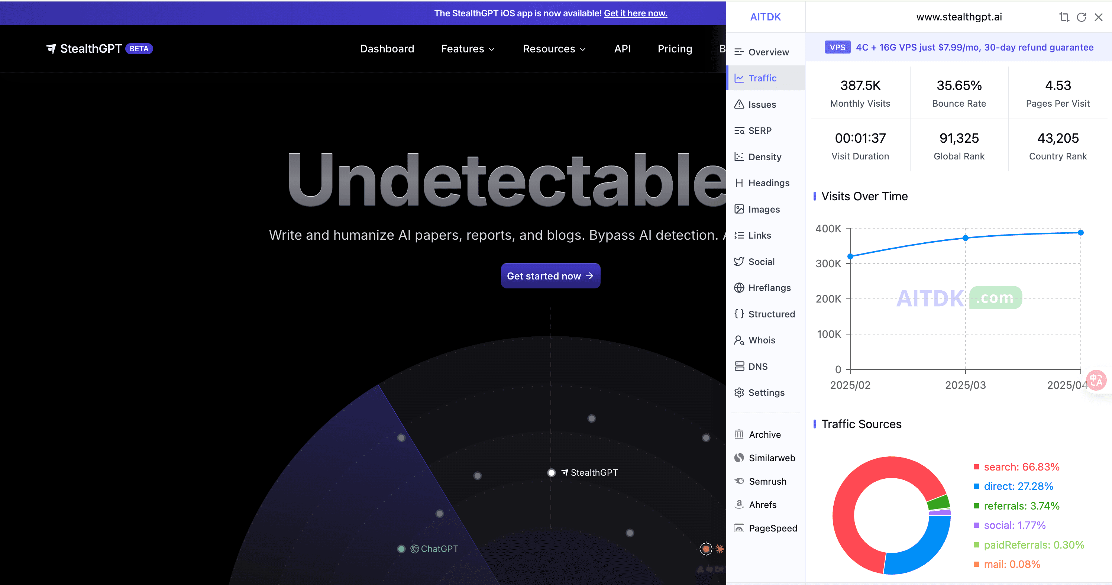Image resolution: width=1112 pixels, height=585 pixels.
Task: Click the 387.5K Monthly Visits value
Action: pos(860,85)
